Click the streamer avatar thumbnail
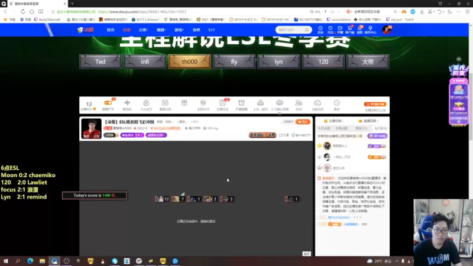 click(91, 129)
